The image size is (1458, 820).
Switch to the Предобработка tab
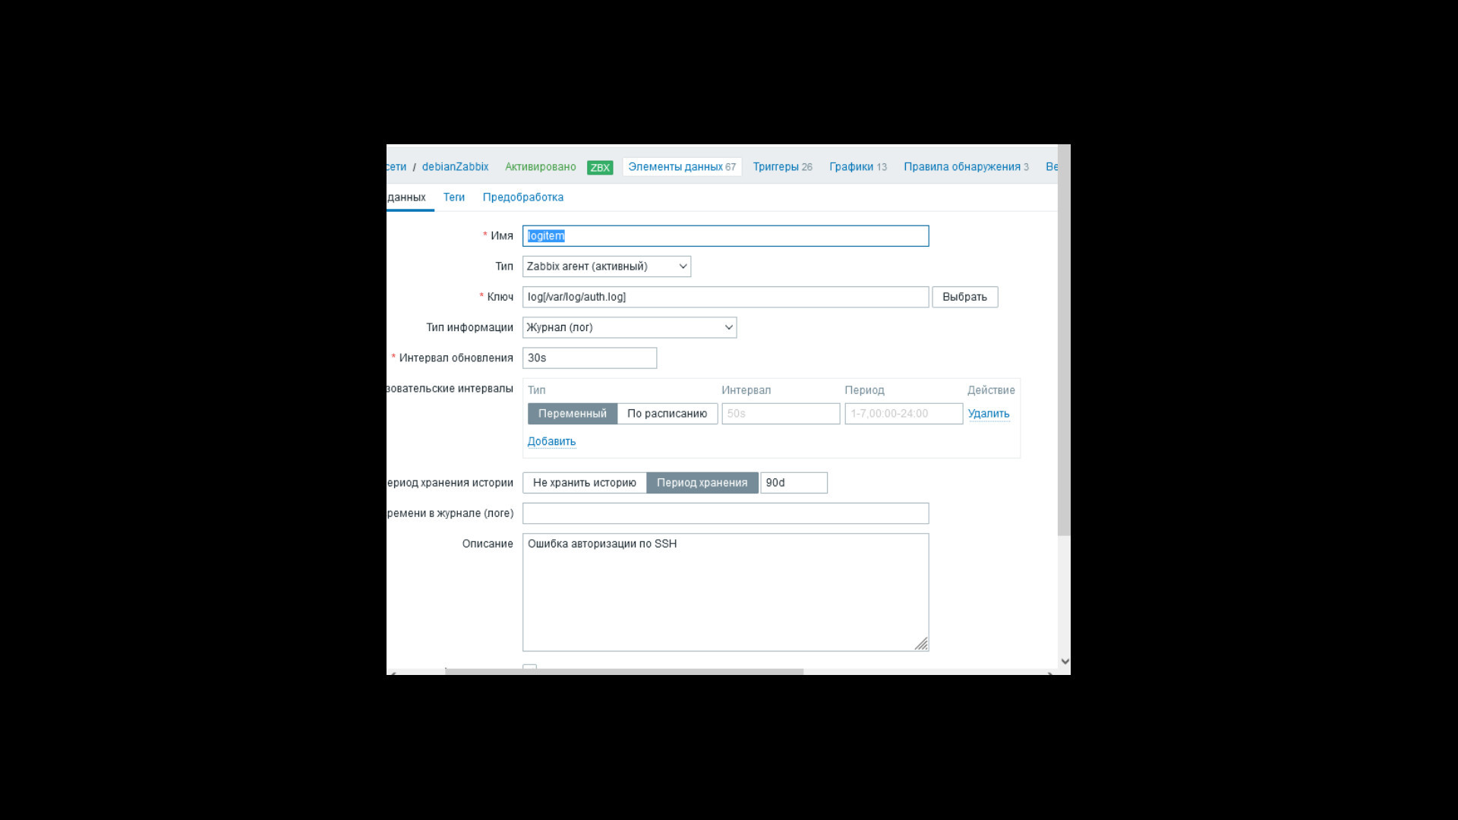coord(522,197)
